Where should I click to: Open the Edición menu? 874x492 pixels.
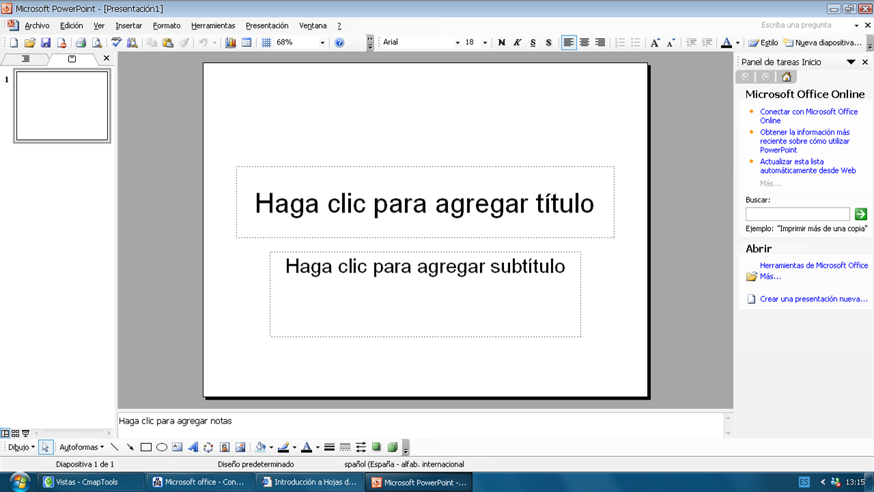72,26
